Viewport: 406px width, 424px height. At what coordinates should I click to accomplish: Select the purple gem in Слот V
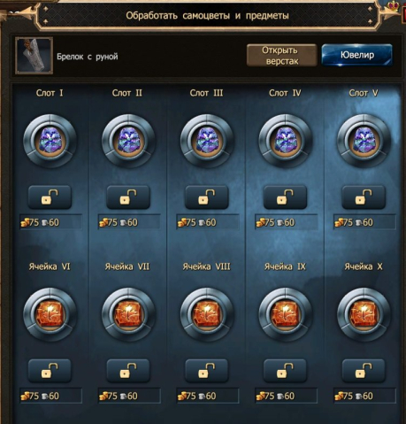pos(364,141)
